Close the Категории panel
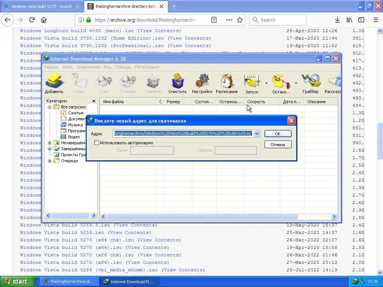 click(x=94, y=101)
